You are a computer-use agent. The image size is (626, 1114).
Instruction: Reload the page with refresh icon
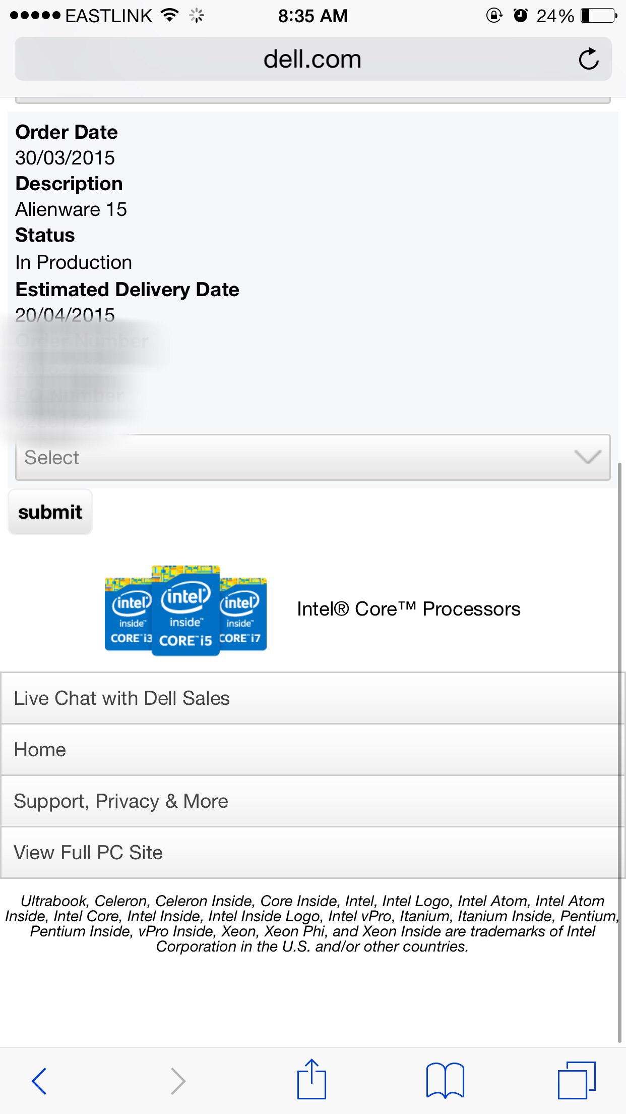coord(588,59)
